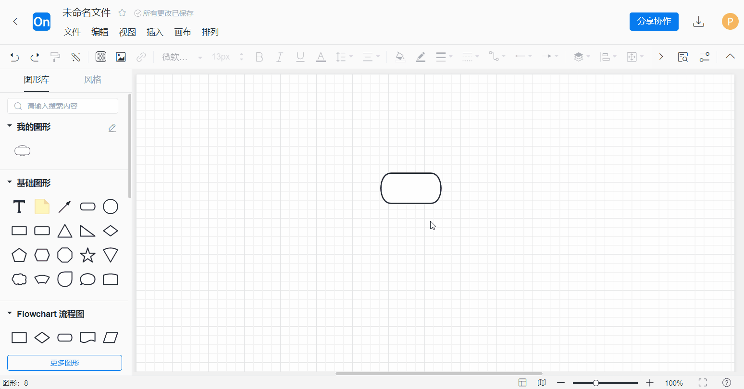Edit my shapes with pencil icon
This screenshot has height=389, width=744.
(x=112, y=128)
